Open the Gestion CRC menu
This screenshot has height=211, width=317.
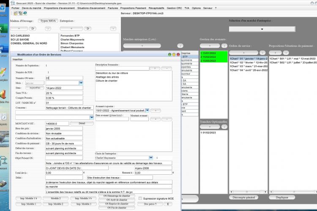point(174,8)
